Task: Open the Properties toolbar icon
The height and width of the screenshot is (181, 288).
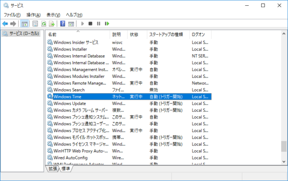Action: click(35, 24)
